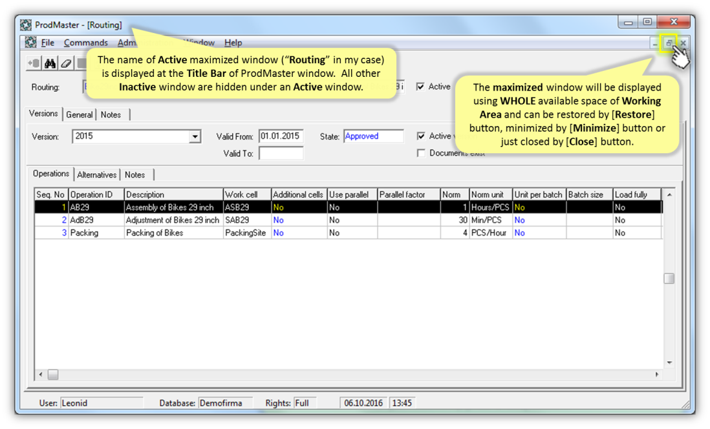Click the PCS/Hour norm unit cell

(x=490, y=233)
